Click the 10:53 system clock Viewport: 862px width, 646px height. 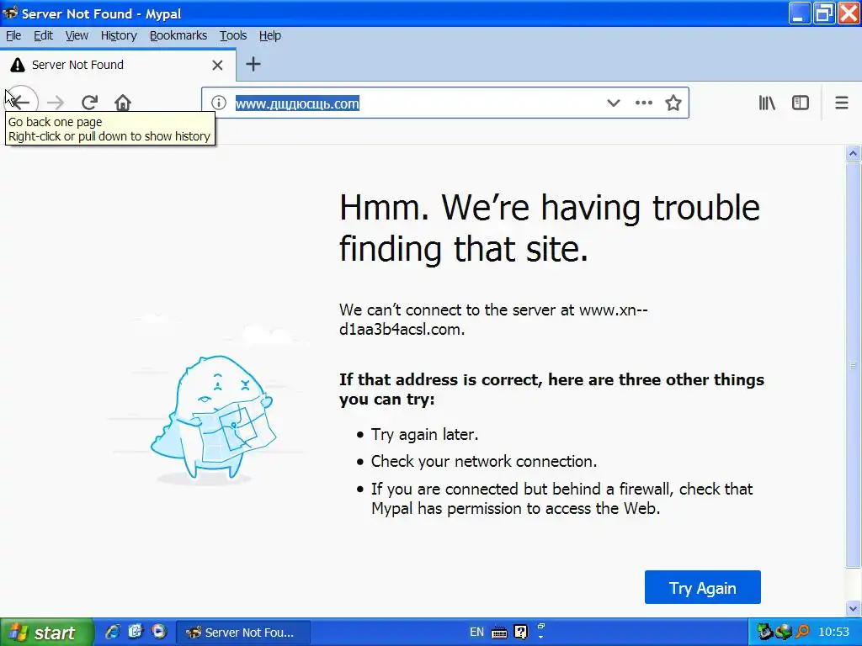point(833,633)
